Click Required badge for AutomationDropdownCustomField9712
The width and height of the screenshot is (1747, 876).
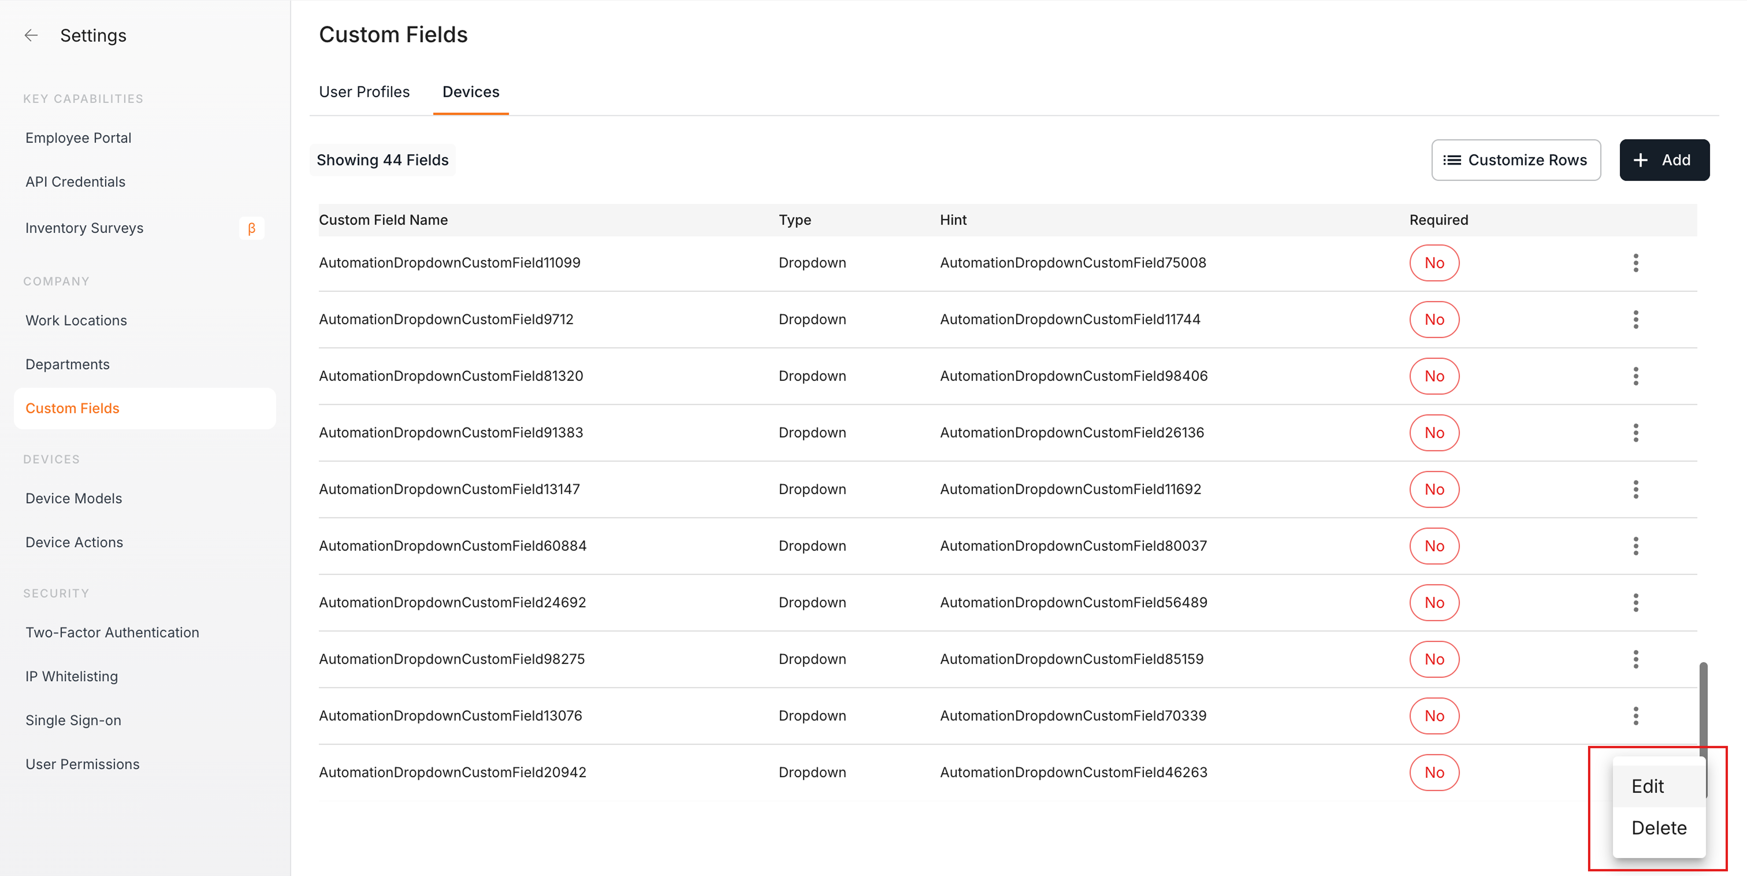tap(1434, 319)
